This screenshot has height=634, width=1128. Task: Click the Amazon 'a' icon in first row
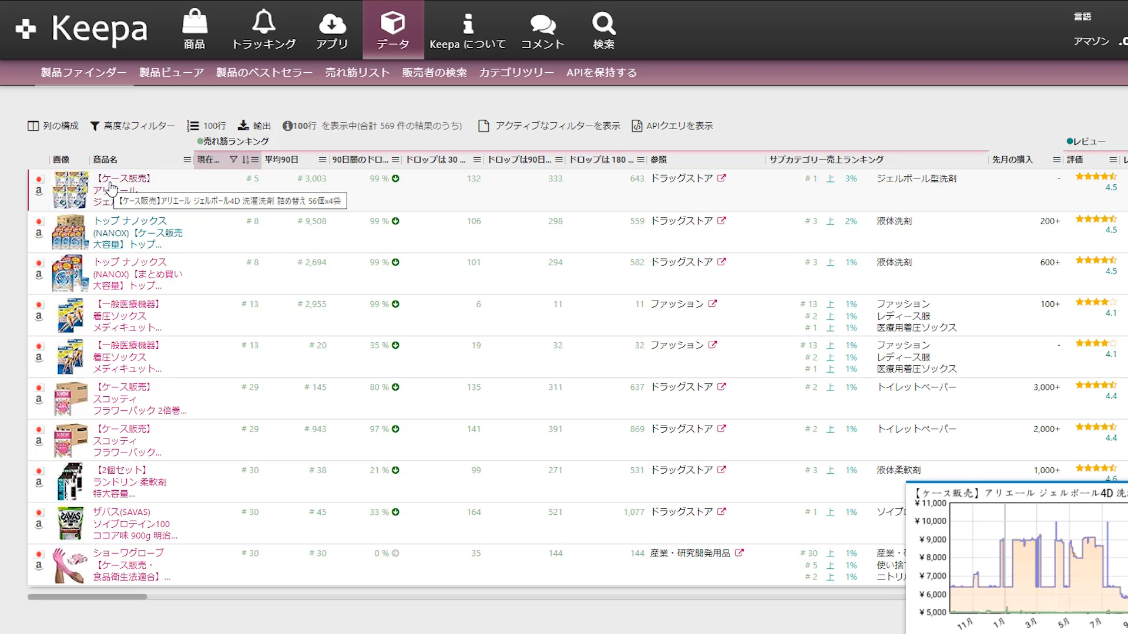tap(39, 191)
